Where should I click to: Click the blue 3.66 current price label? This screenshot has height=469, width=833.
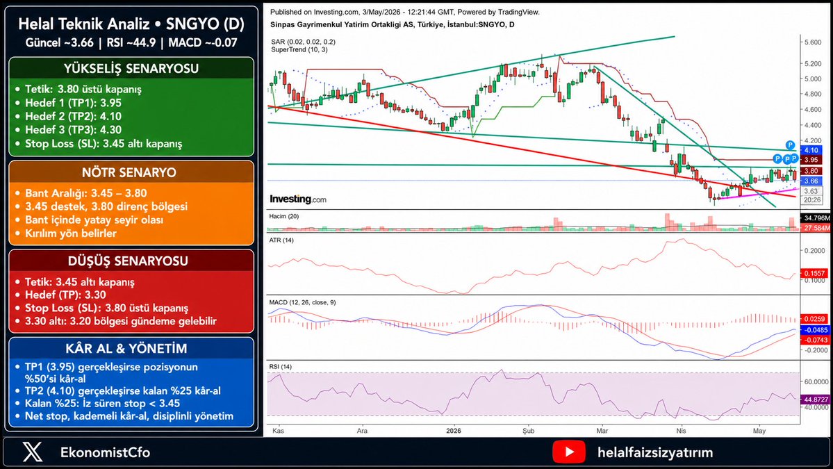(811, 181)
